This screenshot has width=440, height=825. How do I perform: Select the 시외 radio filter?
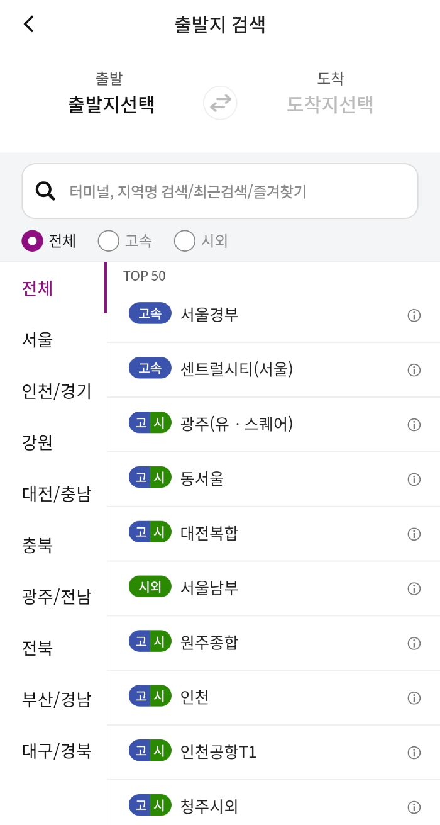pos(185,241)
